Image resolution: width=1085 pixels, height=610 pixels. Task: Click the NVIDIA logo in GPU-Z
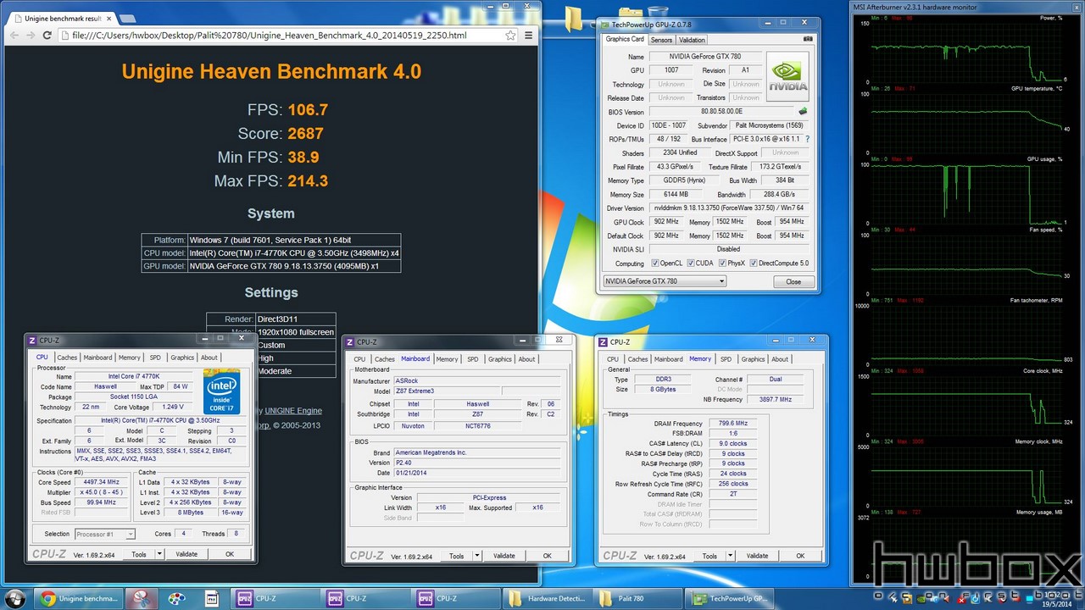pos(788,75)
